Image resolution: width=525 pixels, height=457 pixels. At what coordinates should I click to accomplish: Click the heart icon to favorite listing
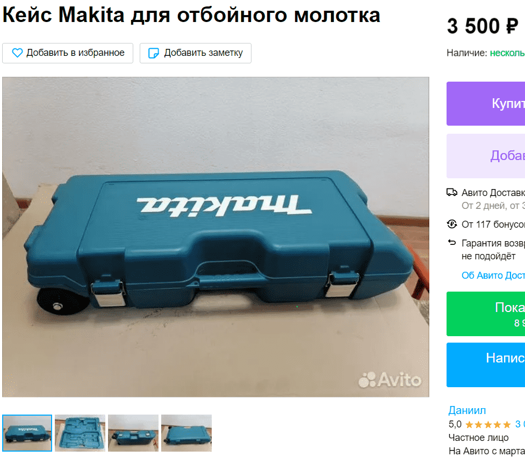point(17,53)
